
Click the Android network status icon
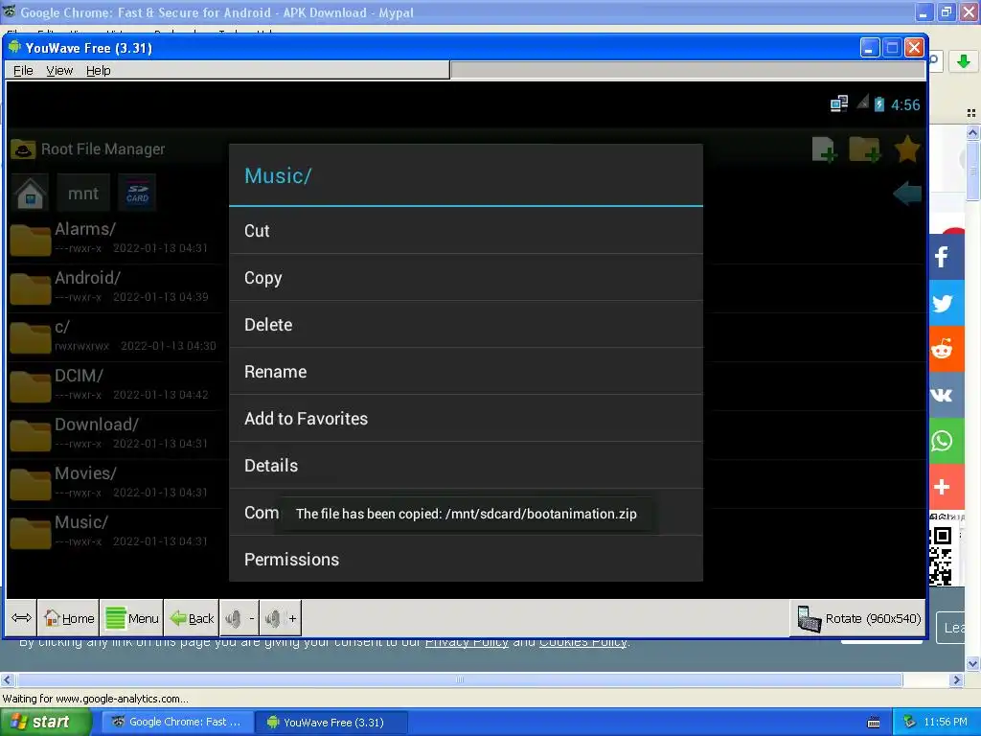838,103
